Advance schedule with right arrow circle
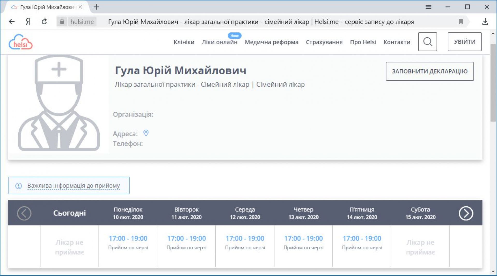 (466, 213)
